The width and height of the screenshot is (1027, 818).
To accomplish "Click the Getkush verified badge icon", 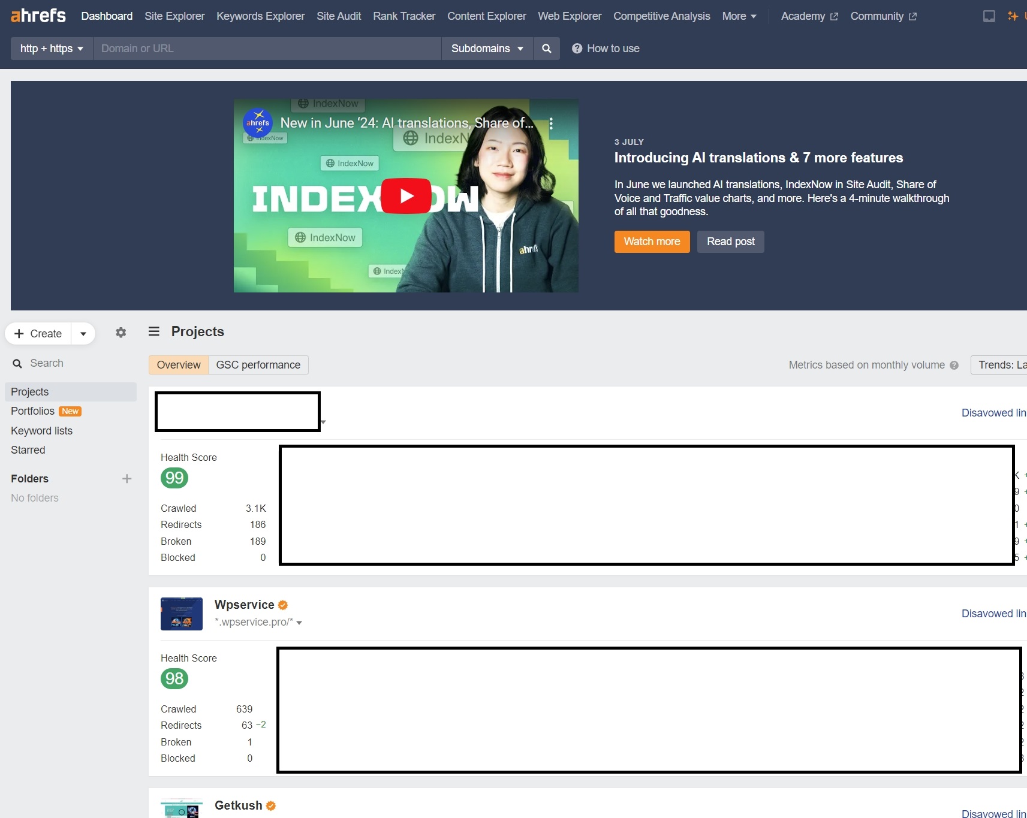I will point(271,806).
